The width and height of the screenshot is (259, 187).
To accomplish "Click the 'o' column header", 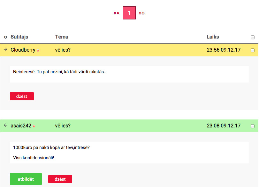I will coord(5,37).
